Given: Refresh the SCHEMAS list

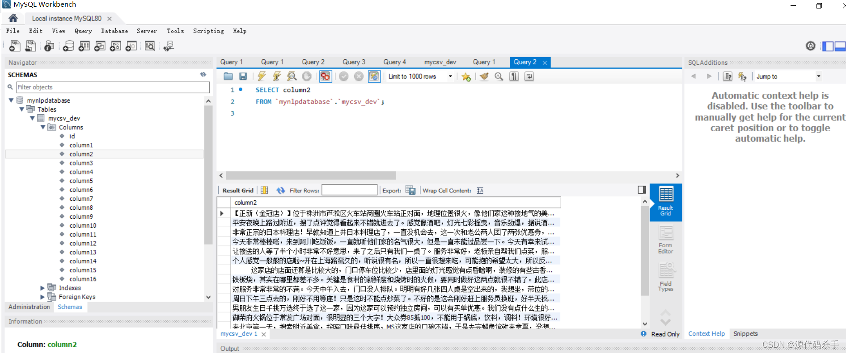Looking at the screenshot, I should click(x=203, y=75).
